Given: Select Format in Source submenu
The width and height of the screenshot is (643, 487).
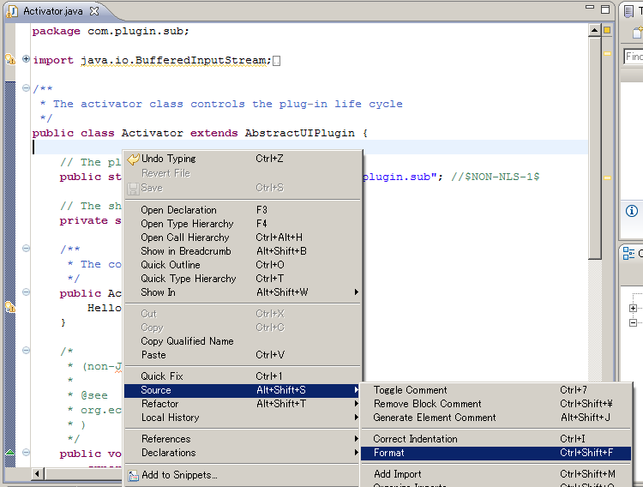Looking at the screenshot, I should pyautogui.click(x=496, y=453).
